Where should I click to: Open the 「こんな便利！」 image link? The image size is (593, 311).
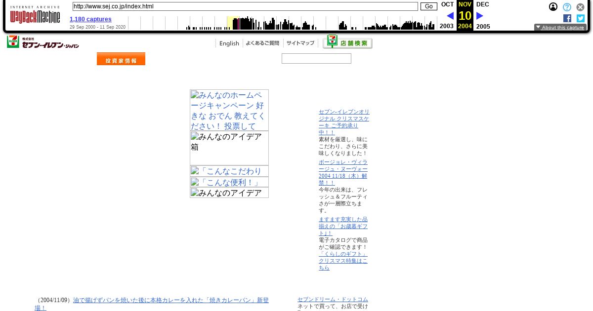229,182
